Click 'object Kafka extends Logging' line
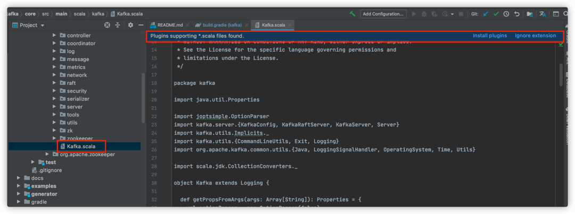This screenshot has height=214, width=575. coord(222,183)
